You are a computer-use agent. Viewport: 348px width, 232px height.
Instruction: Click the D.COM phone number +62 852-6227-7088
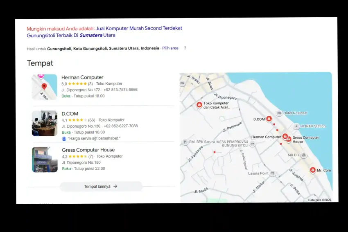[x=121, y=126]
